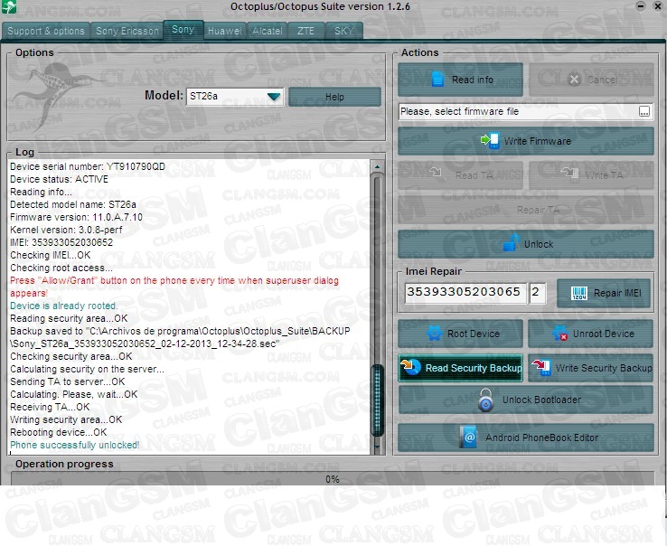Click the Octoplus app icon in title bar

[9, 7]
